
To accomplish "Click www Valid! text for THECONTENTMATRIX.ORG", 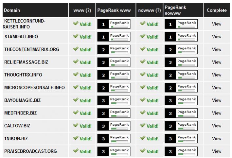I will (85, 50).
